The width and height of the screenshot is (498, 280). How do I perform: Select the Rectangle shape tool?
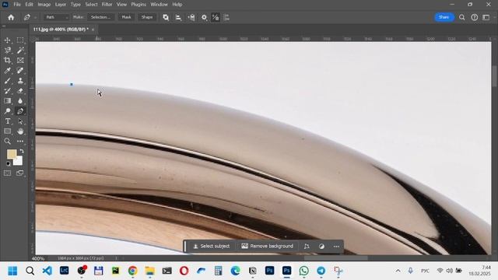7,131
